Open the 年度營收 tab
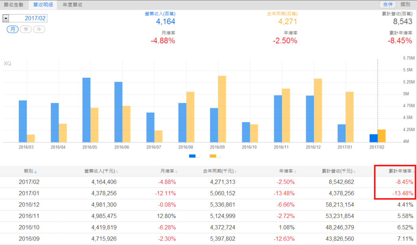 [72, 5]
